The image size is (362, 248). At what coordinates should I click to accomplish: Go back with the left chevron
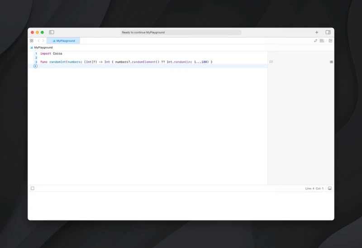click(38, 41)
